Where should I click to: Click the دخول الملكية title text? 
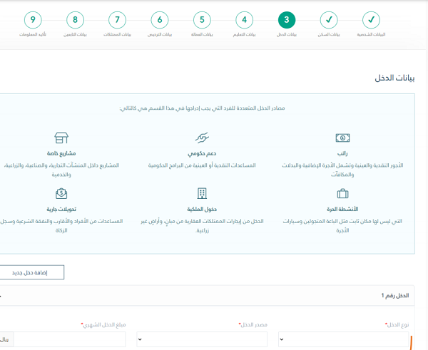202,210
